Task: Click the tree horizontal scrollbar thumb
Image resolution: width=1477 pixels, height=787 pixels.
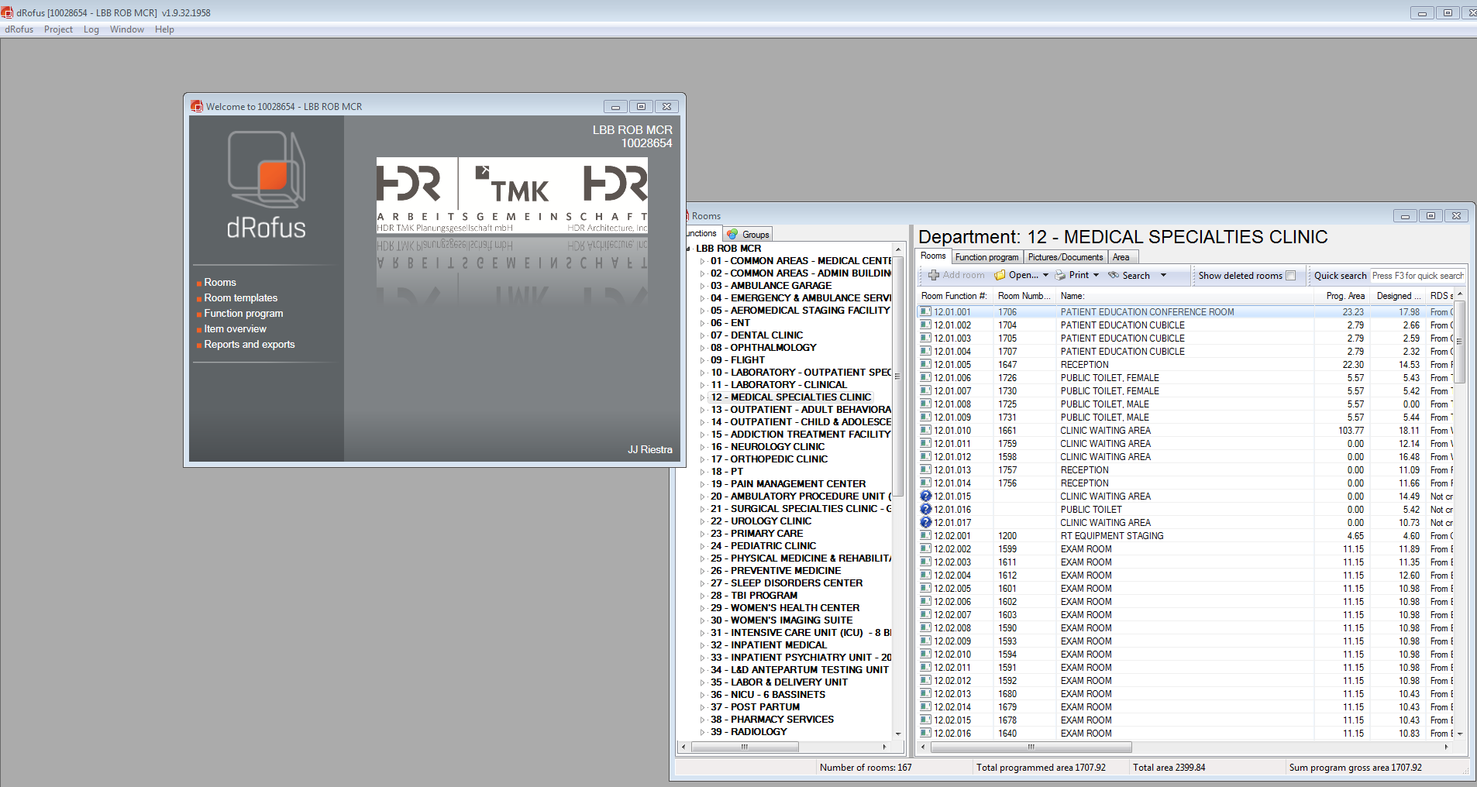Action: click(x=744, y=747)
